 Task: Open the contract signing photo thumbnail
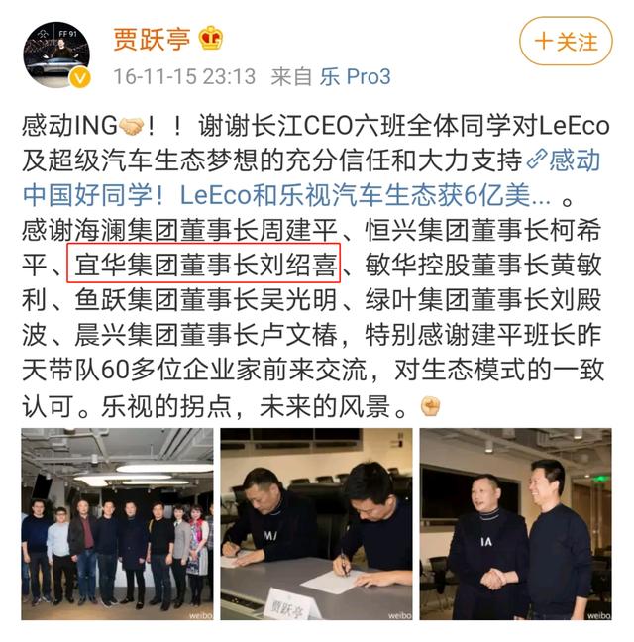click(316, 524)
